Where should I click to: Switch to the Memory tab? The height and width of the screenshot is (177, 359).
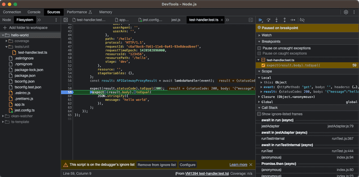105,12
